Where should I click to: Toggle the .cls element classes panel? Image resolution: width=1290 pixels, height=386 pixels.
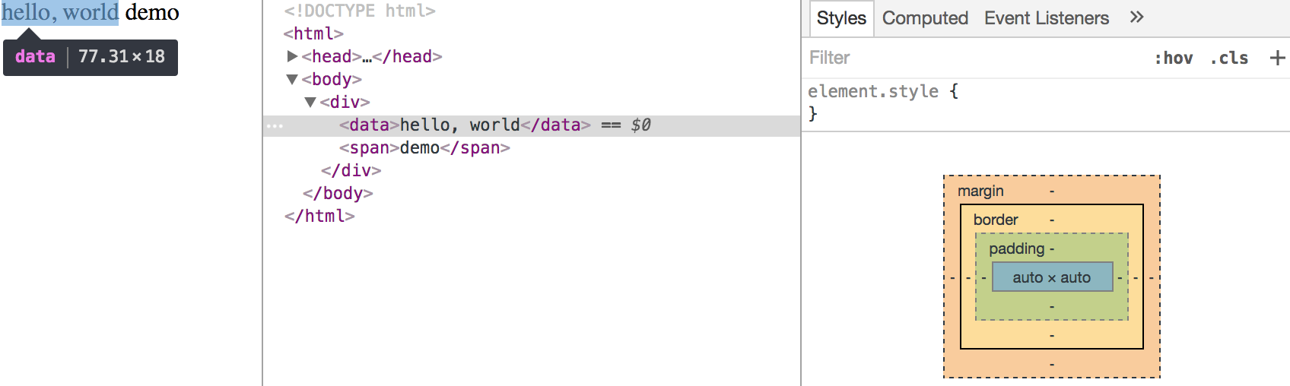(x=1229, y=59)
